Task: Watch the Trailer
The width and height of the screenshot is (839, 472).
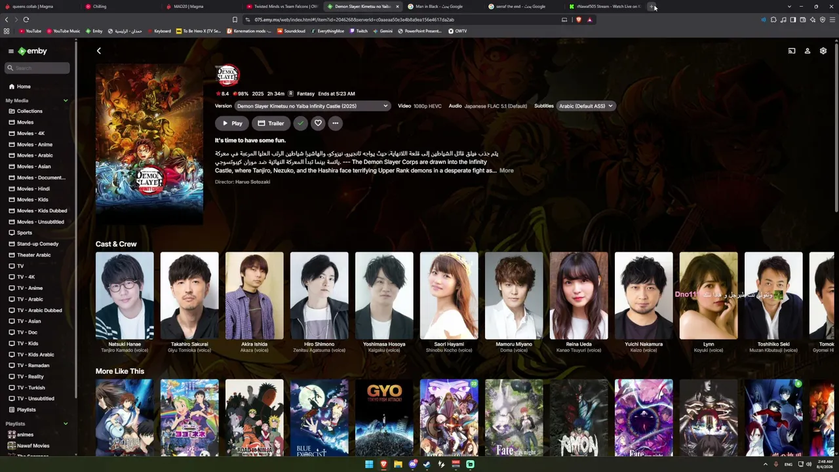Action: [x=271, y=123]
